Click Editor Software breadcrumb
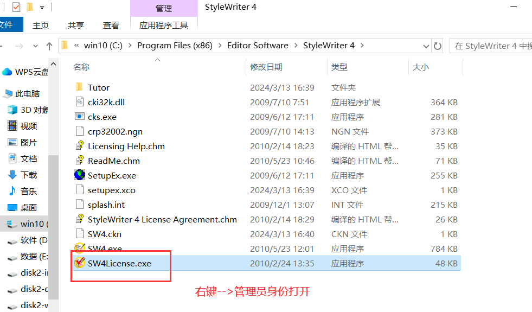This screenshot has height=312, width=532. coord(258,46)
